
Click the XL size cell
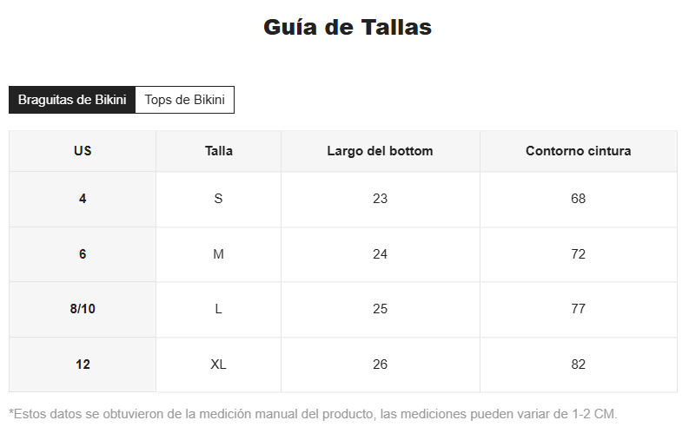tap(218, 364)
